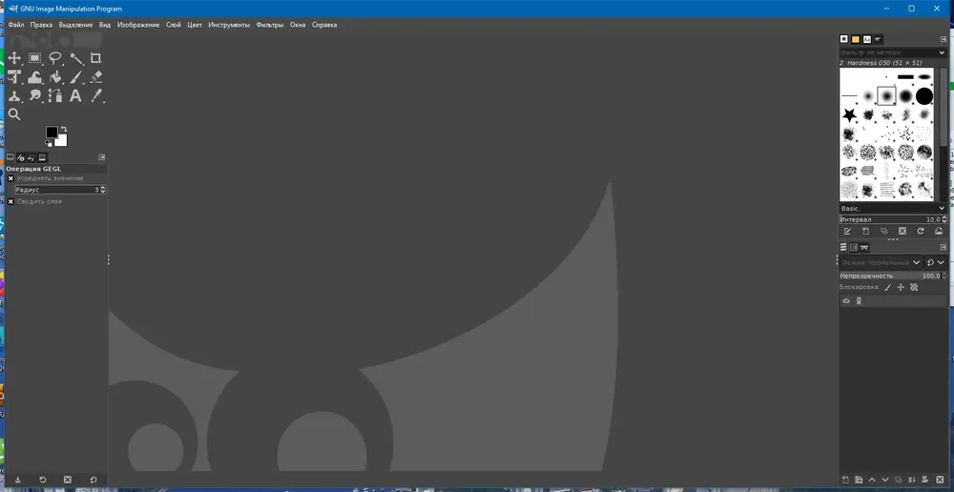The width and height of the screenshot is (954, 492).
Task: Open the brushes panel configuration menu
Action: click(944, 39)
